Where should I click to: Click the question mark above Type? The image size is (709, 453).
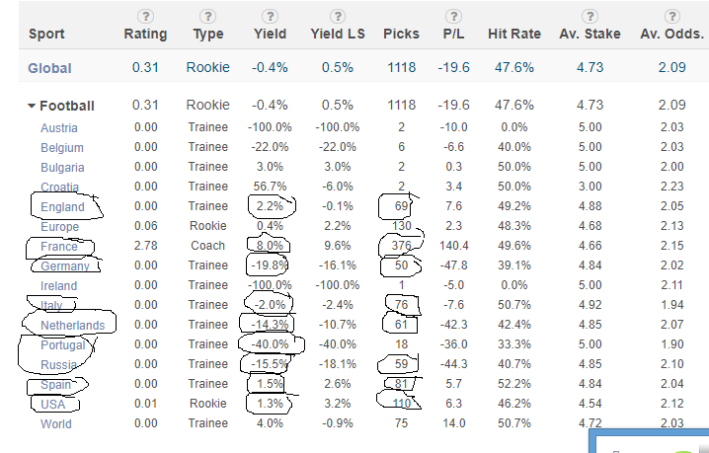(x=207, y=16)
